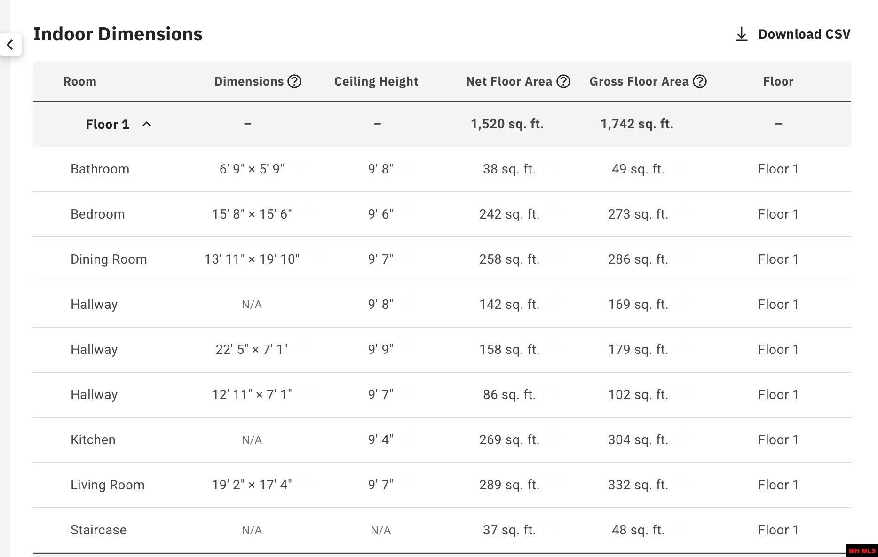Select the 242 sq. ft. net area
This screenshot has height=557, width=878.
[x=509, y=214]
